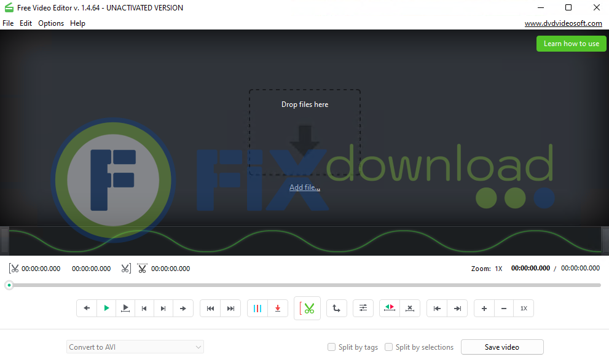
Task: Click the green scissors cut icon
Action: click(x=307, y=309)
